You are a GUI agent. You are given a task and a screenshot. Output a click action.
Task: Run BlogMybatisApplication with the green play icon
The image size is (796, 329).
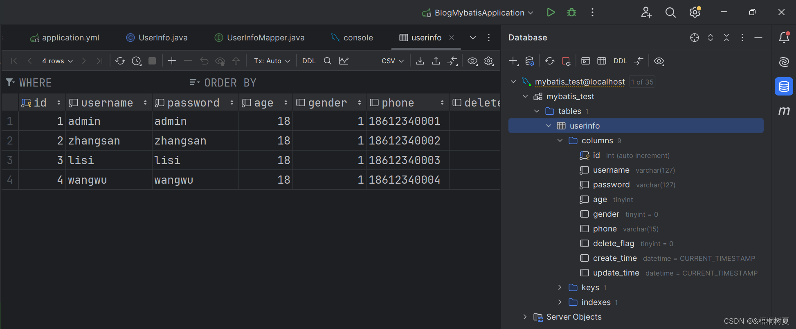[551, 12]
